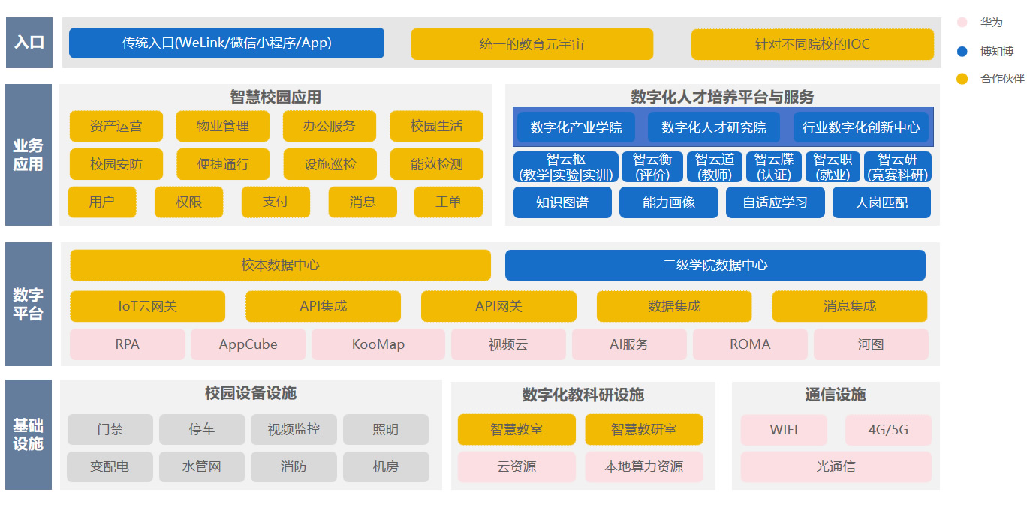
Task: Click the 合作伙伴 yellow legend dot
Action: 962,79
